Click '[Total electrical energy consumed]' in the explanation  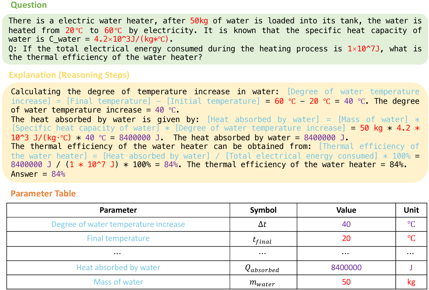click(x=302, y=156)
